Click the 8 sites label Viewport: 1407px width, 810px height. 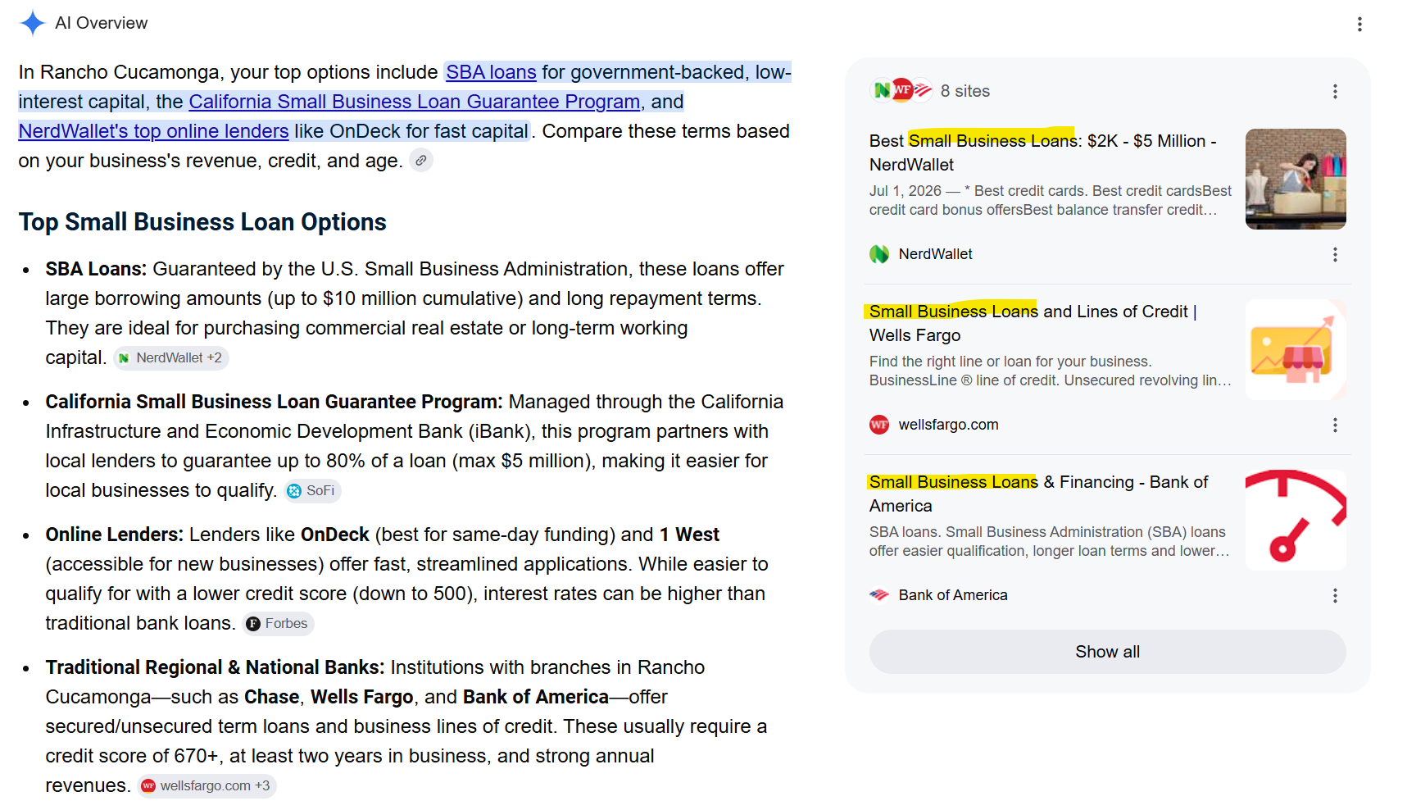pyautogui.click(x=965, y=91)
